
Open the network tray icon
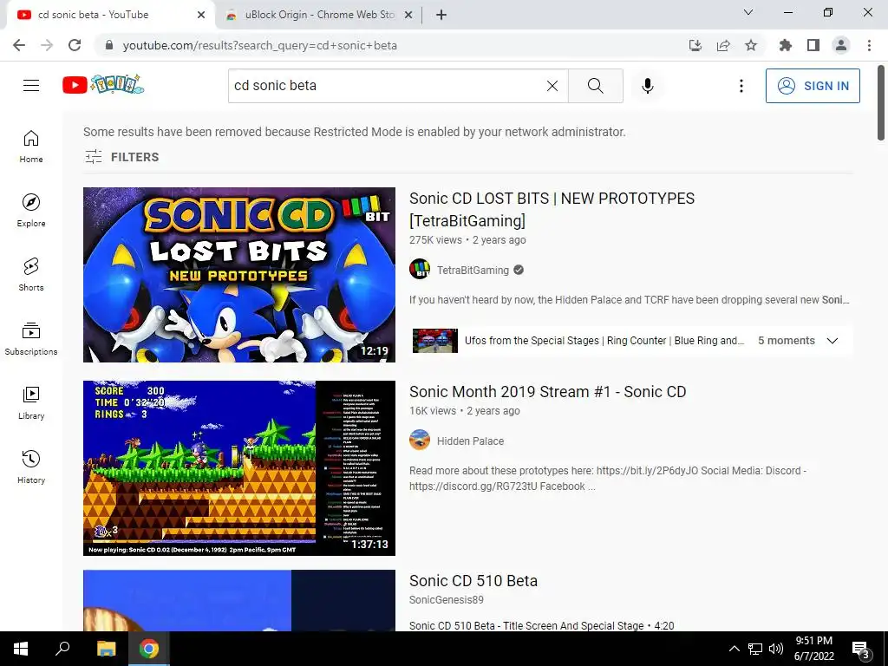pyautogui.click(x=755, y=649)
